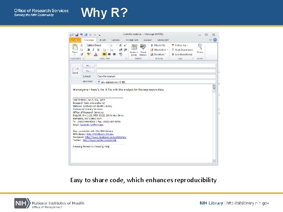Click the Redo icon in title bar

click(86, 35)
